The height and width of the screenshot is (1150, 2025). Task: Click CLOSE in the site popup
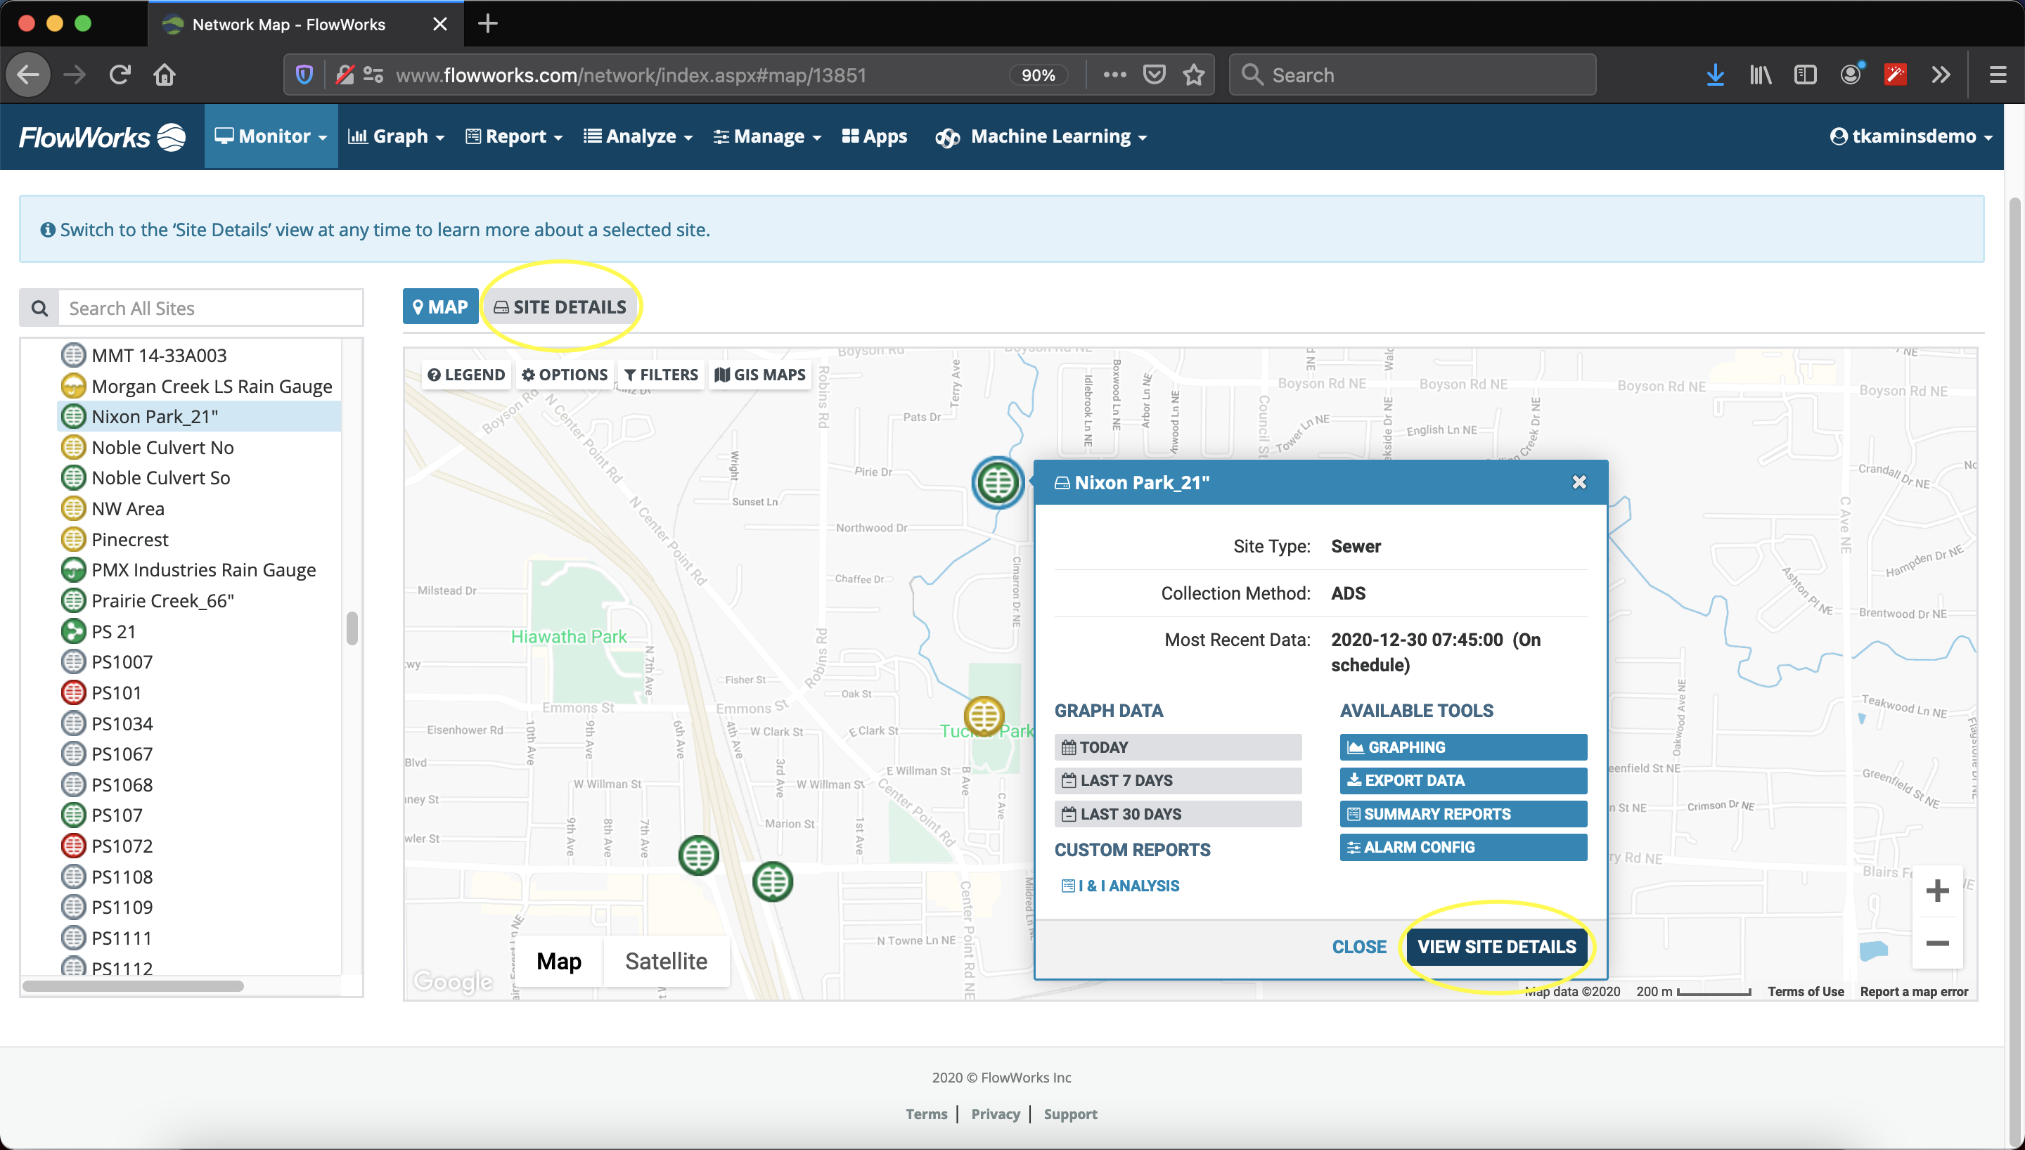tap(1358, 947)
